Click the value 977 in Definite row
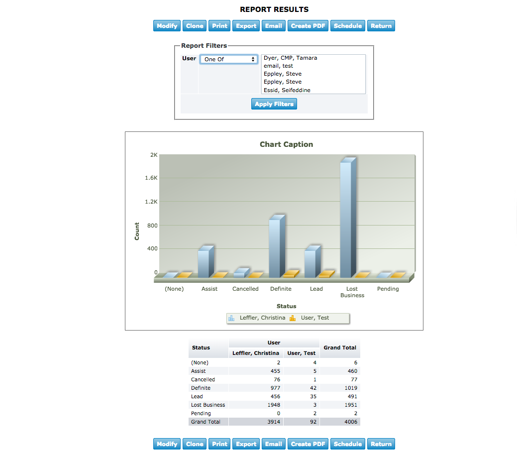The image size is (517, 454). click(275, 388)
